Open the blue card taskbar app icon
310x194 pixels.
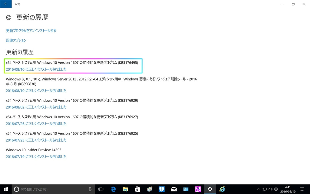186,189
